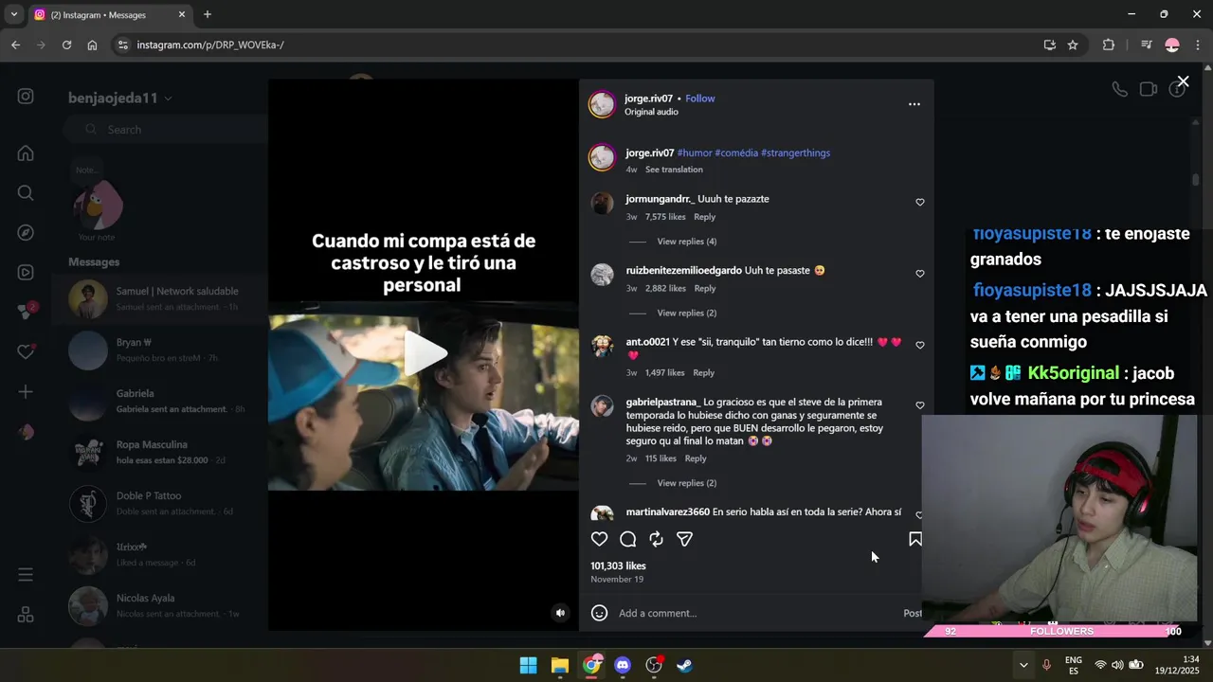Open Instagram logo in sidebar
The height and width of the screenshot is (682, 1213).
point(26,97)
